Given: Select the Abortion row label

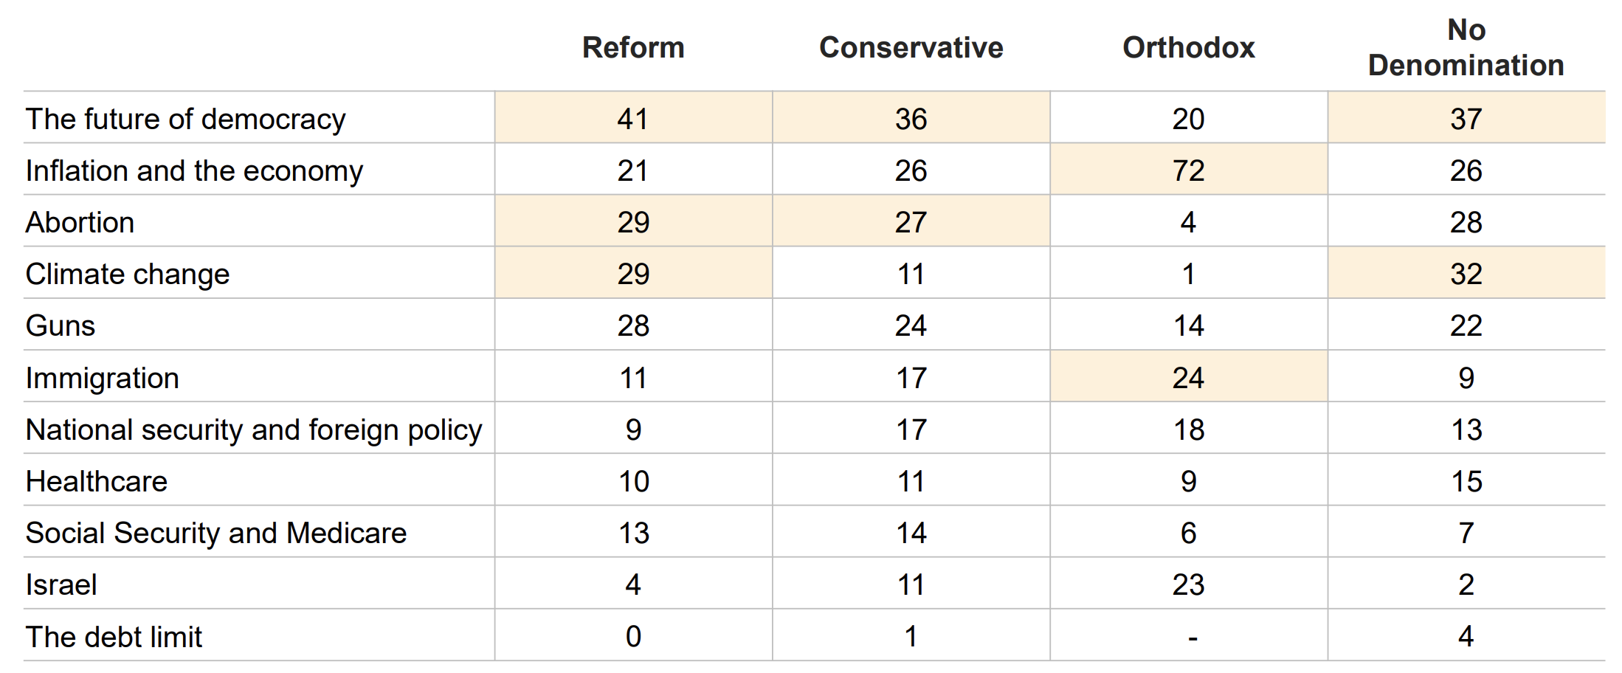Looking at the screenshot, I should coord(80,222).
